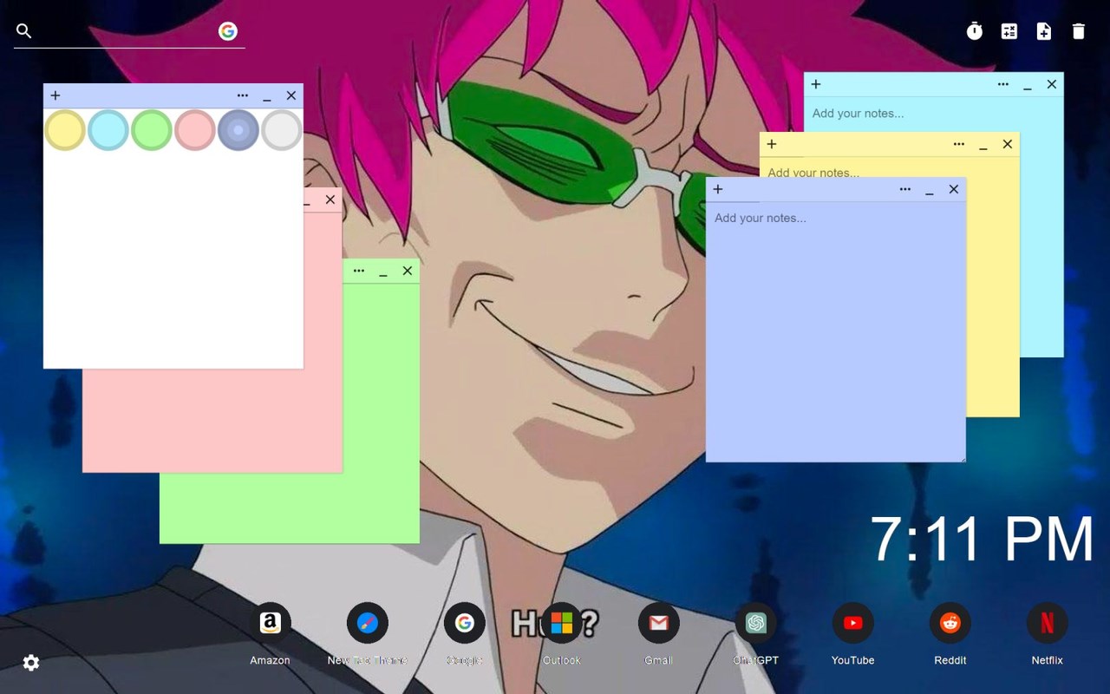Viewport: 1110px width, 694px height.
Task: Close the yellow note
Action: [1008, 144]
